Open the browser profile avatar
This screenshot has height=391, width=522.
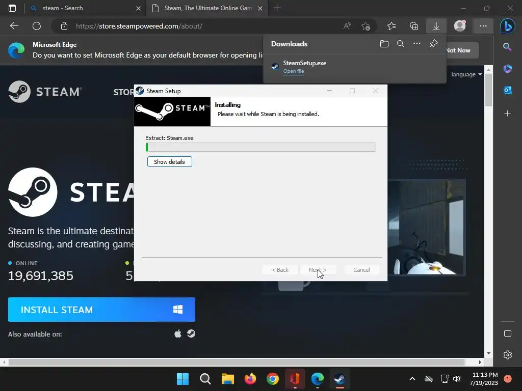tap(460, 26)
